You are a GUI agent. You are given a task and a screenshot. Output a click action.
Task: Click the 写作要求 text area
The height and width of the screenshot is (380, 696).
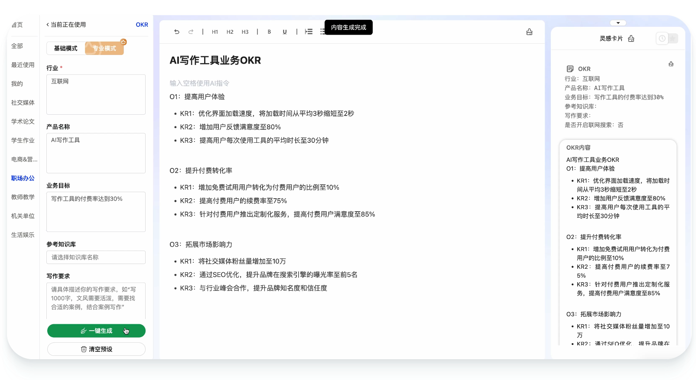point(96,301)
